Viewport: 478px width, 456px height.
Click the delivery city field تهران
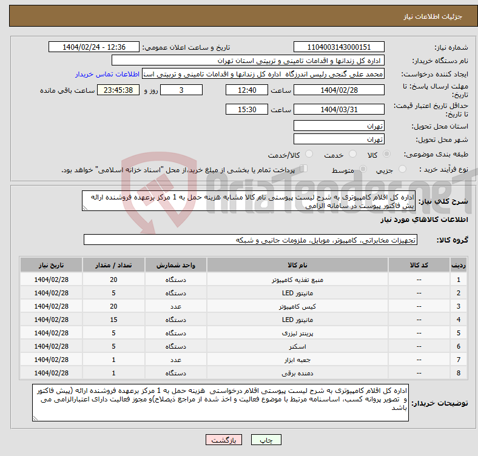coord(338,139)
